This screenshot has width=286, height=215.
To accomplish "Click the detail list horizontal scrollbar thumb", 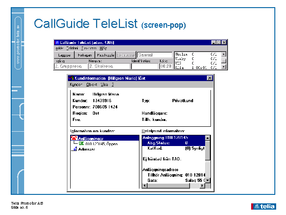I will point(168,186).
